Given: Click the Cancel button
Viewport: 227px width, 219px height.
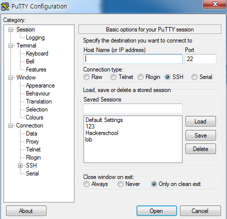Looking at the screenshot, I should coord(200,211).
